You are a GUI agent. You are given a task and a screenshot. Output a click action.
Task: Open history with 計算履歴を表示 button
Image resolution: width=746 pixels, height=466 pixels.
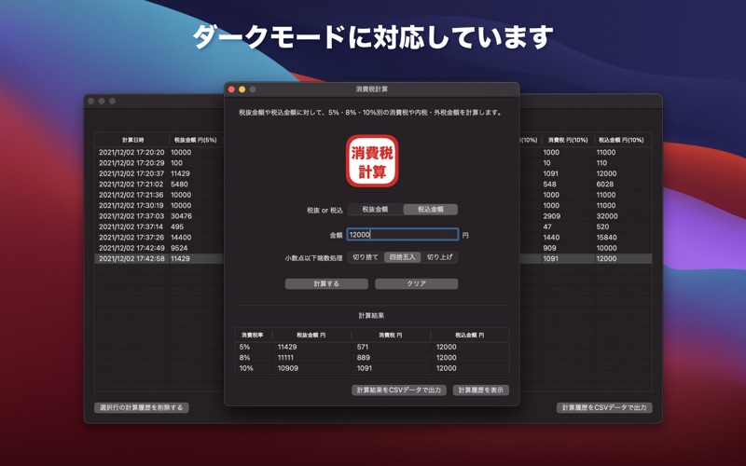coord(481,391)
